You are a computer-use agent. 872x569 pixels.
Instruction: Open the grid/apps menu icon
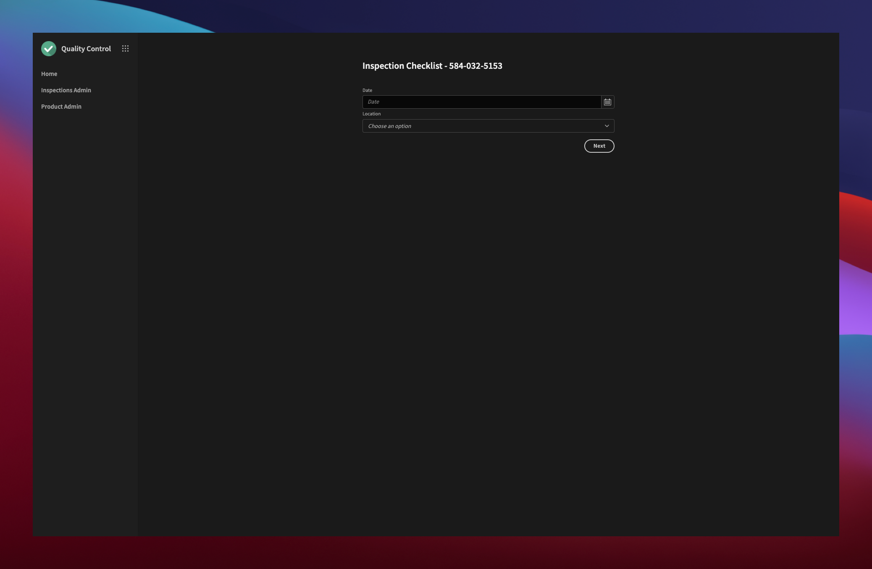pyautogui.click(x=125, y=48)
